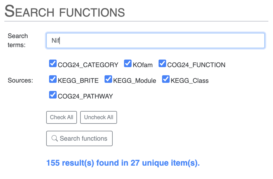Disable the KOfam source checkbox
This screenshot has width=273, height=179.
pyautogui.click(x=128, y=64)
